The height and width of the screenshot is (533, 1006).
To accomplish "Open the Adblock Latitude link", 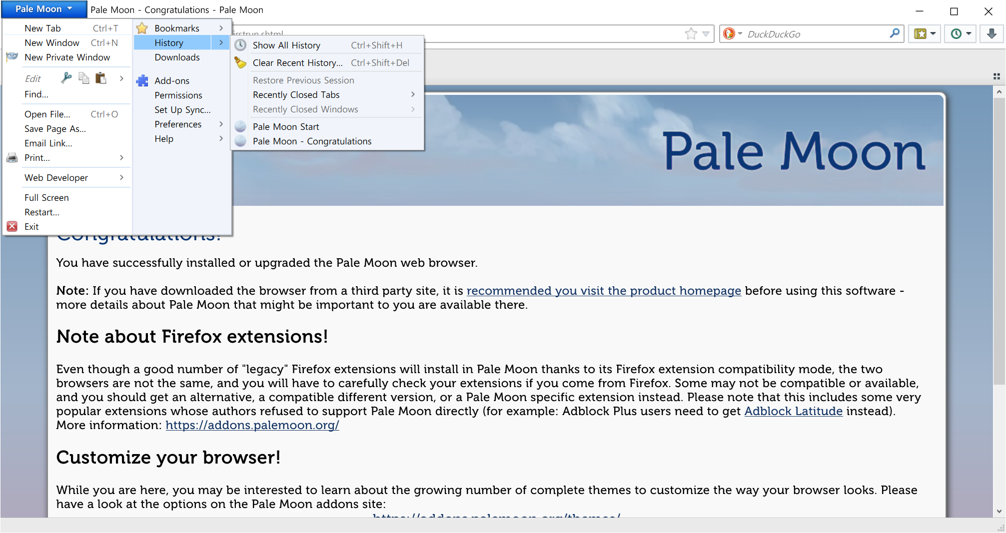I will 794,411.
